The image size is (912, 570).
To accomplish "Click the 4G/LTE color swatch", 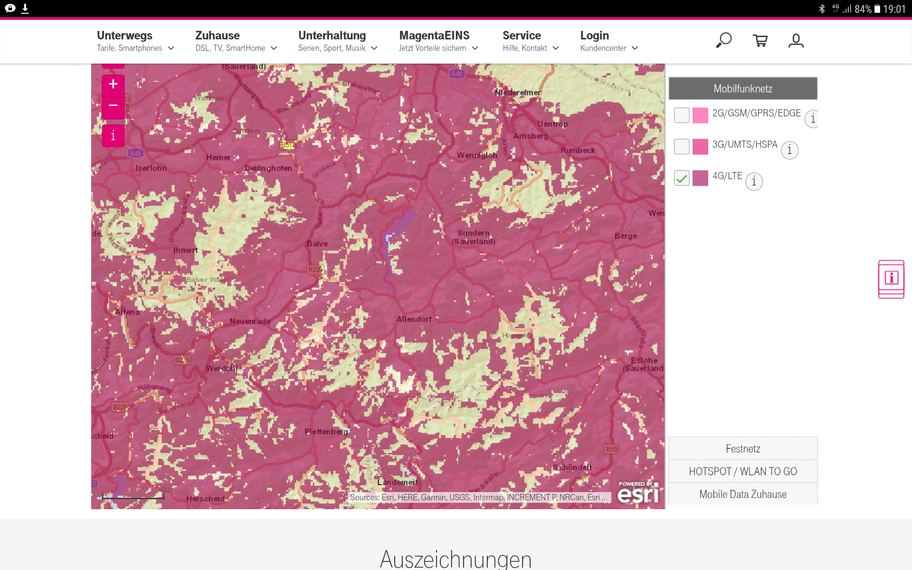I will 700,178.
